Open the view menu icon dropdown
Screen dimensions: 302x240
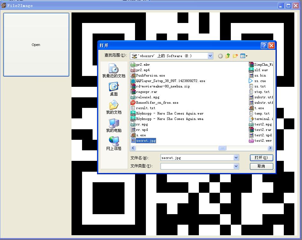pos(244,56)
